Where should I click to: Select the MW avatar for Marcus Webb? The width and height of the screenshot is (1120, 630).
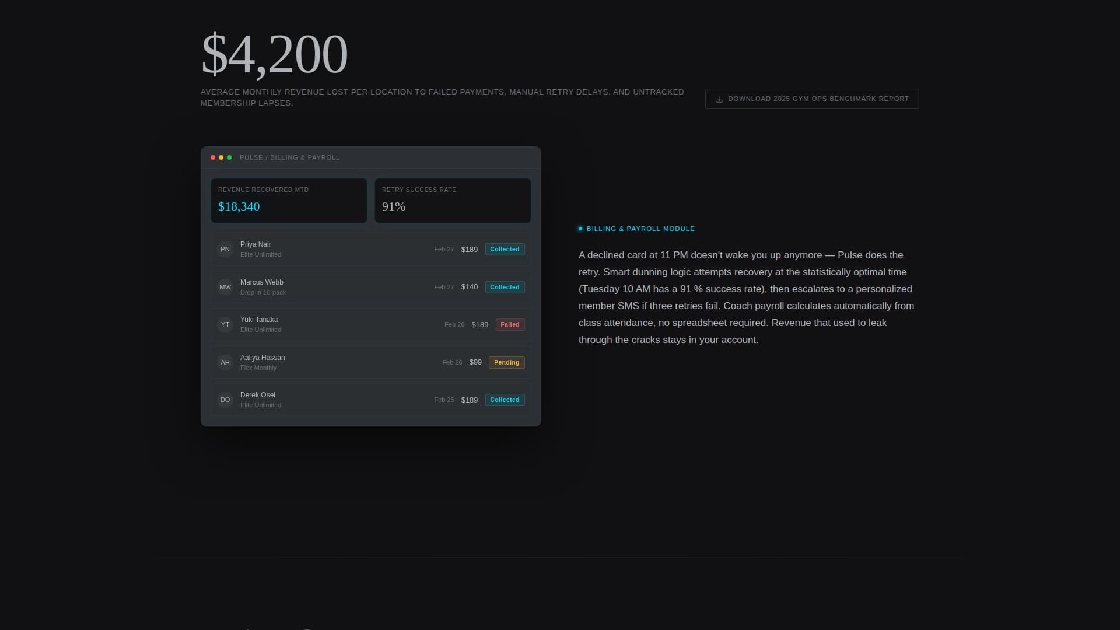coord(225,287)
